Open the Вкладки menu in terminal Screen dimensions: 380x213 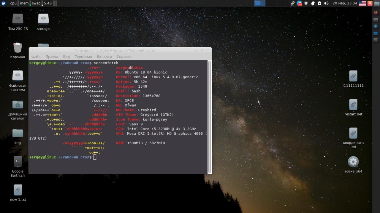[104, 57]
